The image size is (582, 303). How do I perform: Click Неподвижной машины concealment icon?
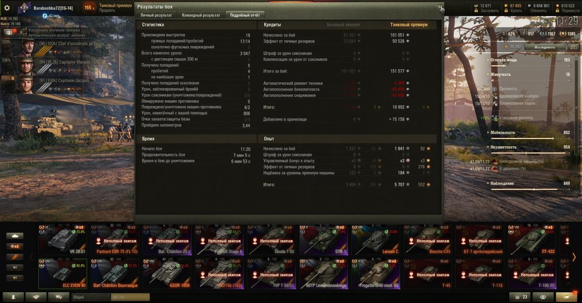495,161
